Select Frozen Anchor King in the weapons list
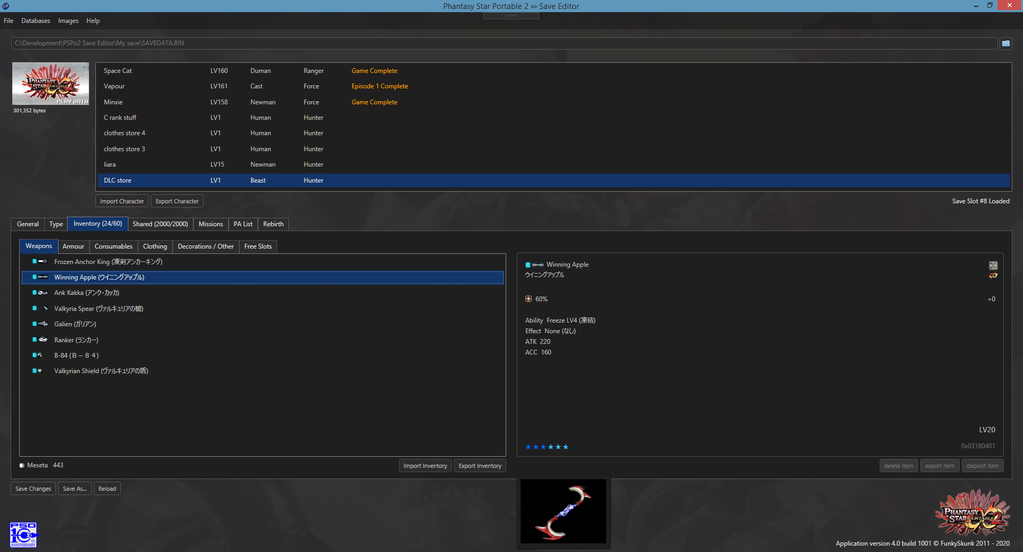Screen dimensions: 1023x552 click(263, 262)
